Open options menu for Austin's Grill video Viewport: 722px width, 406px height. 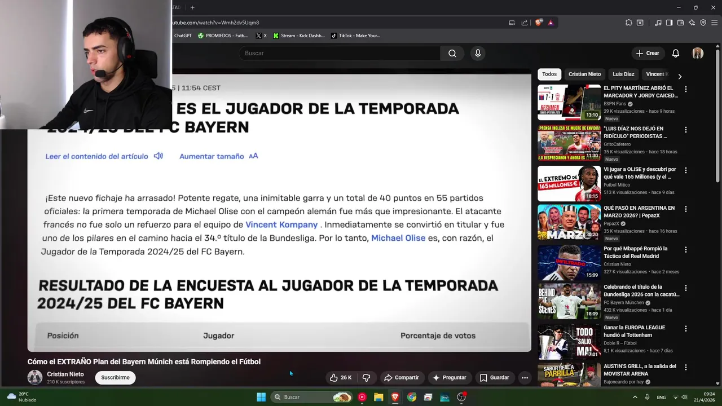coord(686,368)
